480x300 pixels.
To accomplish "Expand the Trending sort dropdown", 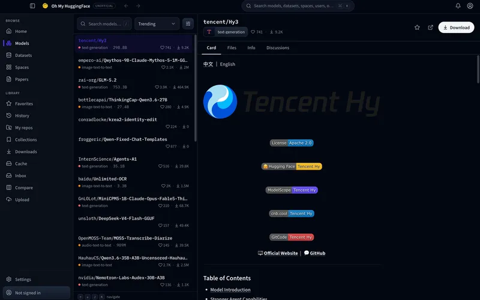I will [157, 23].
